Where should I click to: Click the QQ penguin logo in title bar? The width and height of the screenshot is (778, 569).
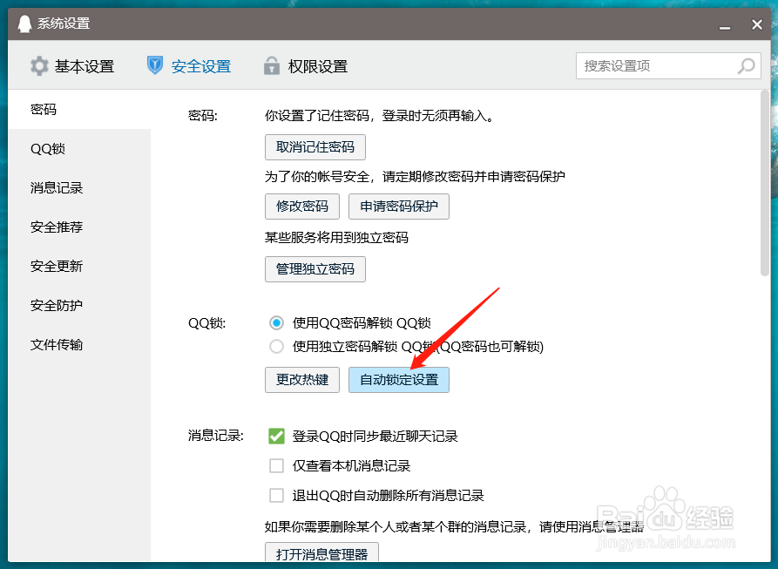click(24, 24)
